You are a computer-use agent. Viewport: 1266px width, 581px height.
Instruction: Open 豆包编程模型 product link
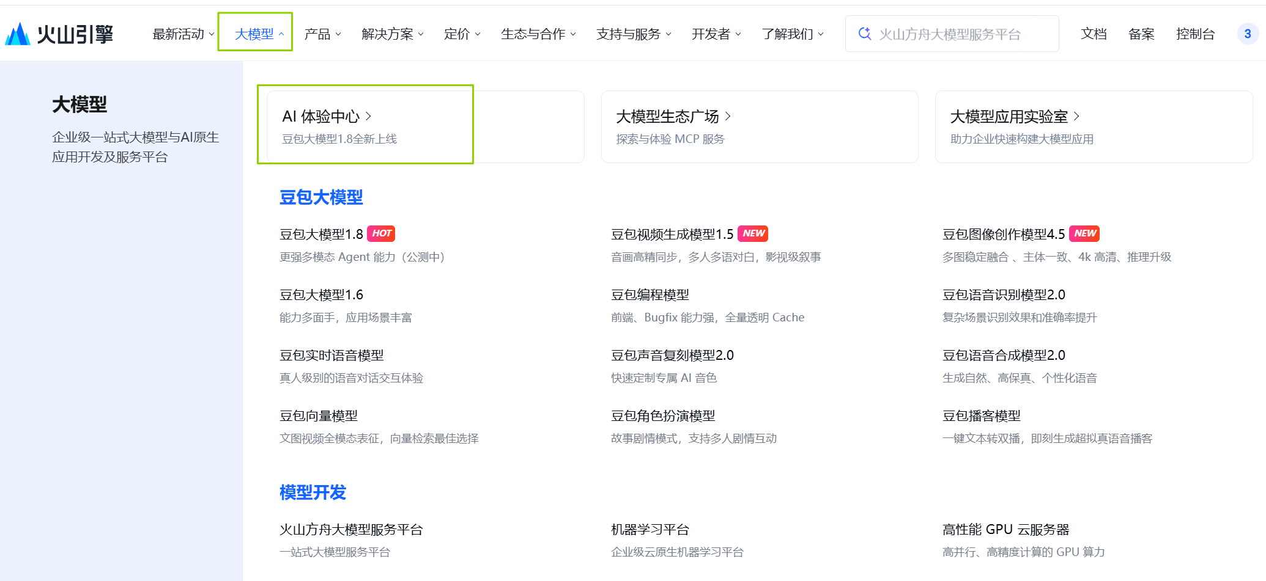tap(650, 295)
